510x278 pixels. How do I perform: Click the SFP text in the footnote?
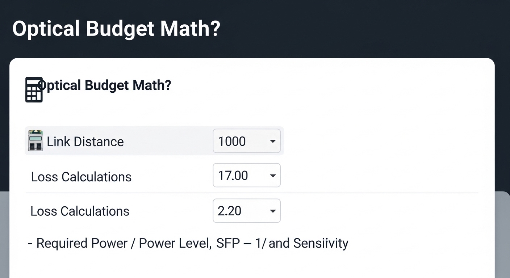[x=228, y=243]
